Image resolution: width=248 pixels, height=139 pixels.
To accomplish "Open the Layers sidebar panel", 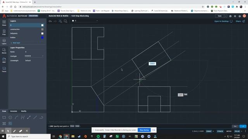I will point(4,42).
